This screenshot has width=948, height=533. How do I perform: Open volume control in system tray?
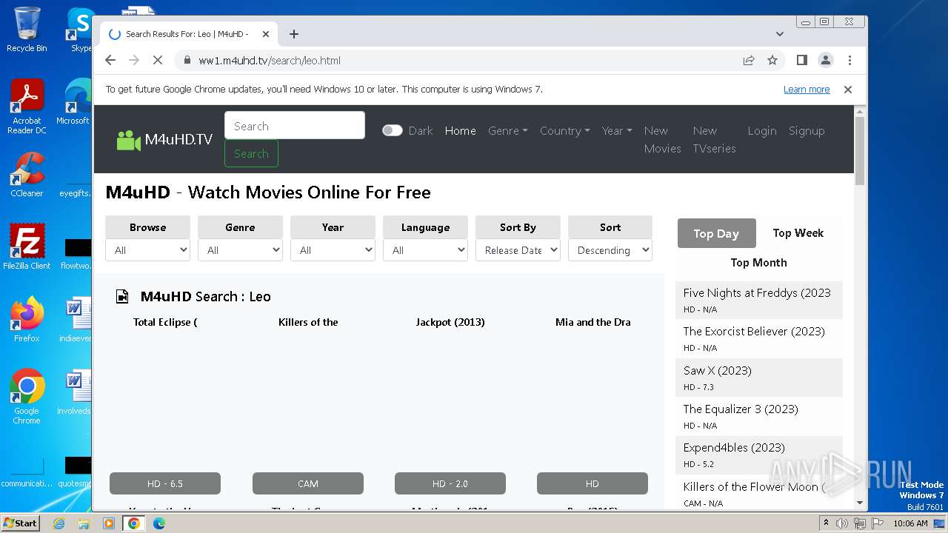point(842,523)
